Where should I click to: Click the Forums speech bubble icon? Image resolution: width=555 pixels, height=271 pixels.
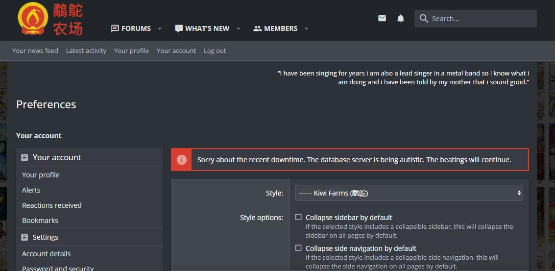coord(115,28)
